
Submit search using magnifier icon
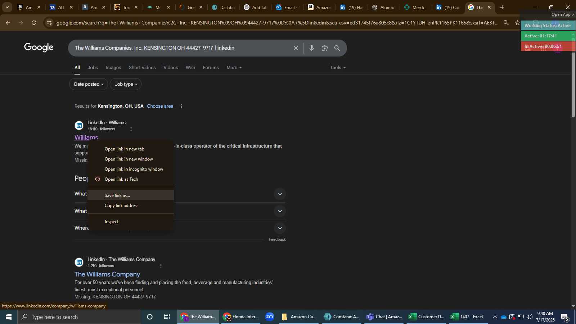pyautogui.click(x=337, y=48)
